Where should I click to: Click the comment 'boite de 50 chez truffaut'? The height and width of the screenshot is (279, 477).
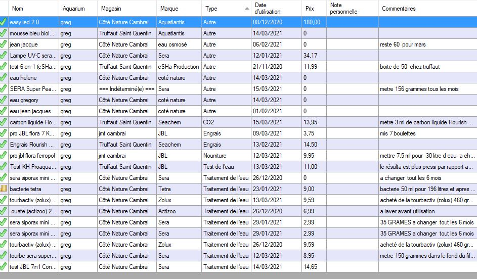click(410, 67)
